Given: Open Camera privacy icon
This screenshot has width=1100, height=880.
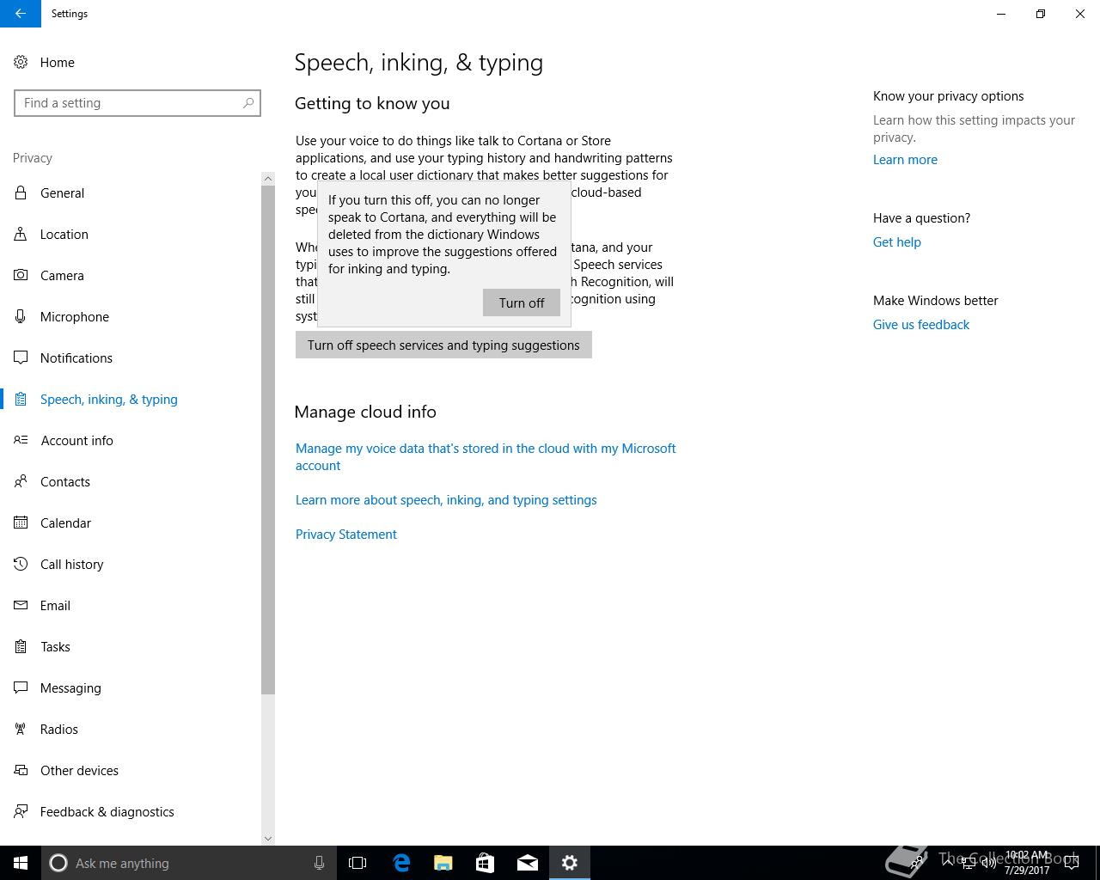Looking at the screenshot, I should point(21,275).
